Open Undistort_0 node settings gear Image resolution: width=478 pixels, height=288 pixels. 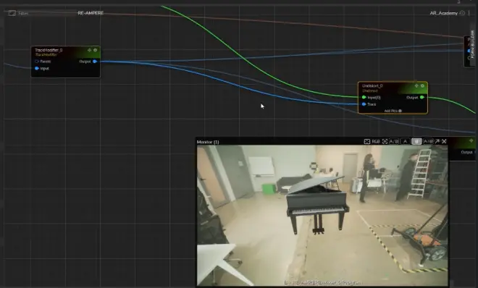pyautogui.click(x=422, y=86)
